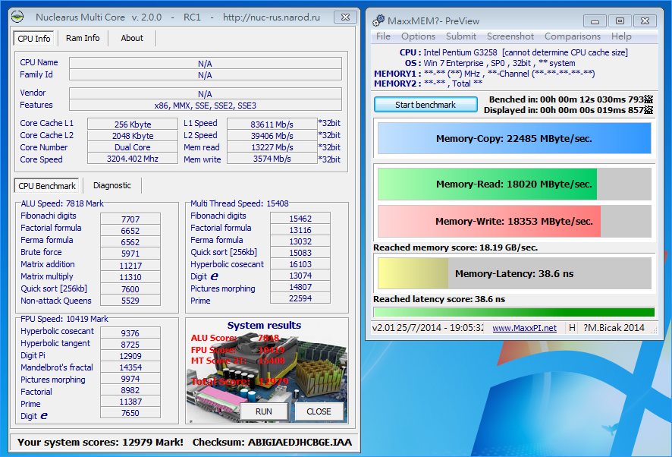Close the MaxxMEM PreView window
The height and width of the screenshot is (457, 672).
tap(645, 21)
